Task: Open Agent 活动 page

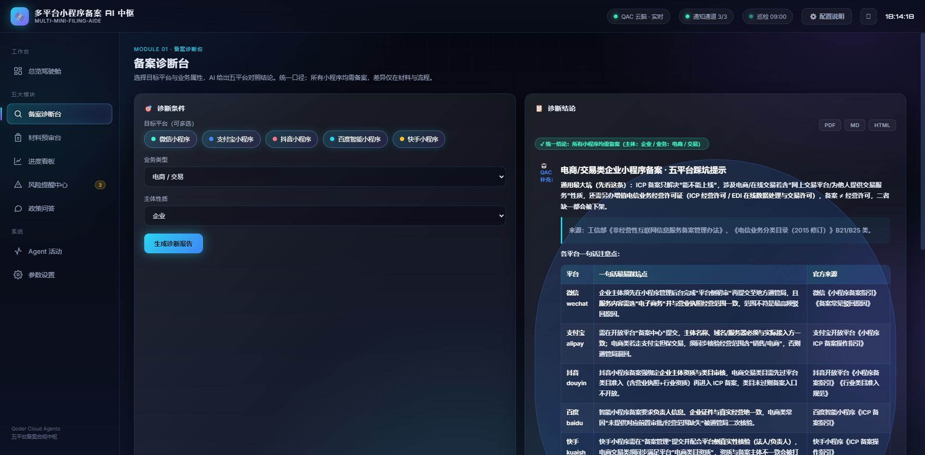Action: tap(59, 251)
